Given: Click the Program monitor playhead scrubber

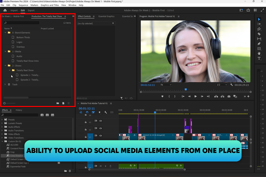Looking at the screenshot, I should [186, 89].
